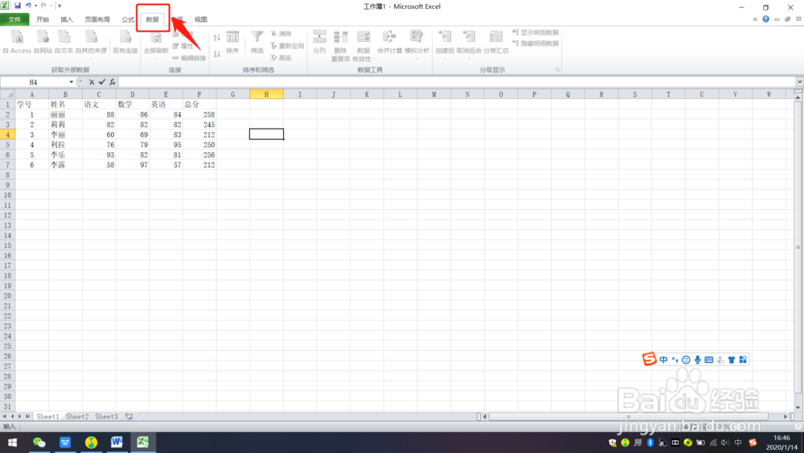Select column H header
The image size is (804, 453).
266,94
